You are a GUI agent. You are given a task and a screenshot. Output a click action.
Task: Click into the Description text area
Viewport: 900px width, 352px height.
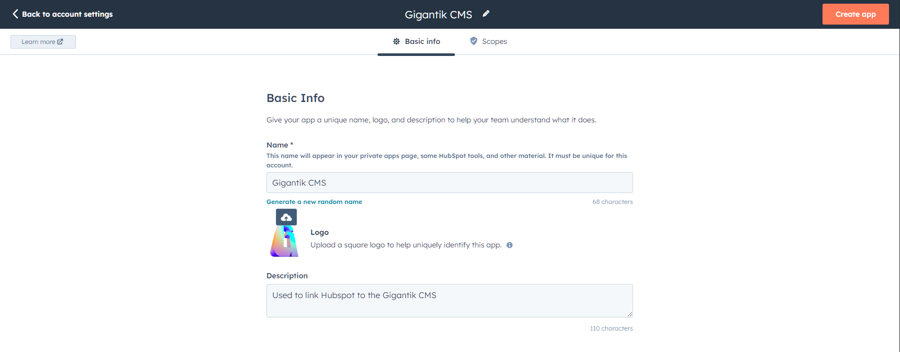(450, 301)
